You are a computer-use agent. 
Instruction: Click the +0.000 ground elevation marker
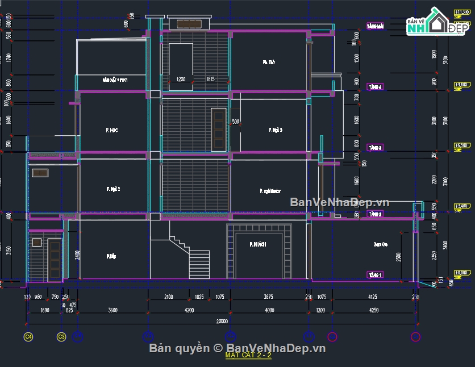click(461, 272)
